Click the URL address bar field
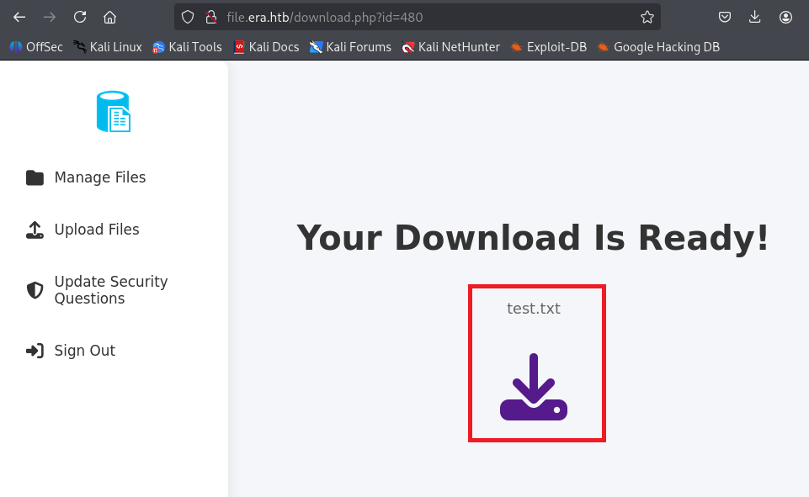The width and height of the screenshot is (809, 497). 421,17
